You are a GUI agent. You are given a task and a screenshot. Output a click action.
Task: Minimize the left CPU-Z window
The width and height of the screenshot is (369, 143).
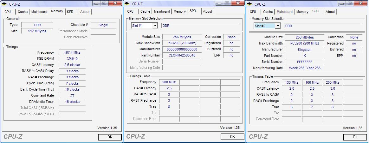[x=96, y=3]
